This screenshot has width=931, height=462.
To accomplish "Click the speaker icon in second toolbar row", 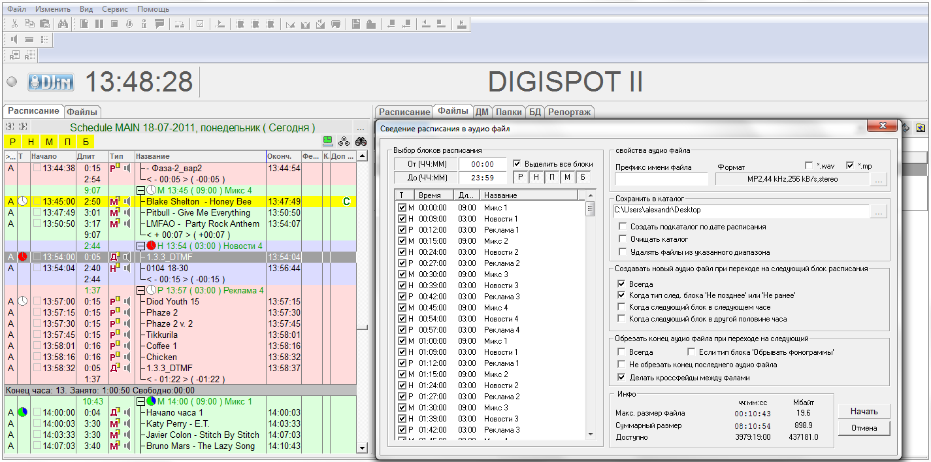I will point(14,40).
